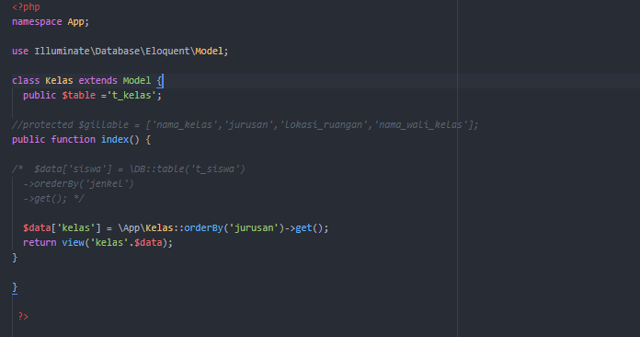Click '$data' argument inside view call
Screen dimensions: 640x337
148,242
